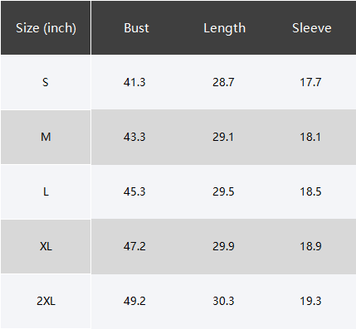356x329 pixels.
Task: Select bust value 43.3 for size M
Action: pyautogui.click(x=134, y=137)
